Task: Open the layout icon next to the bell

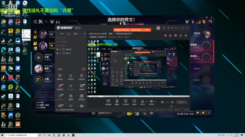Action: (175, 35)
